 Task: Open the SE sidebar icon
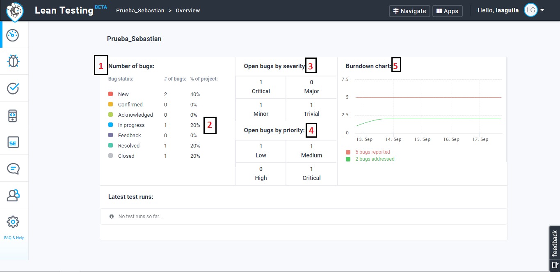coord(13,142)
